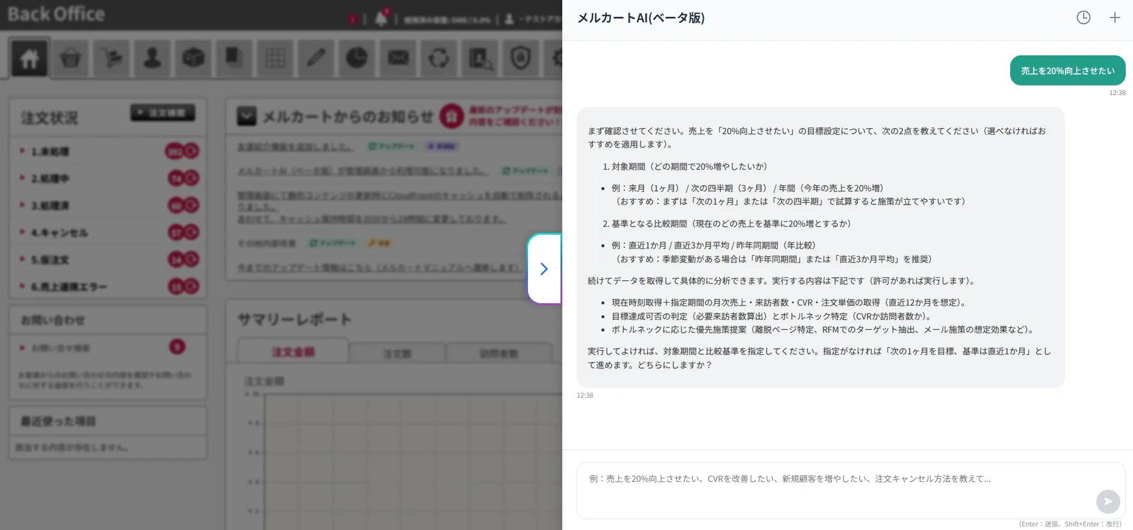Open order status 3.処理済 row
The image size is (1133, 530).
108,205
